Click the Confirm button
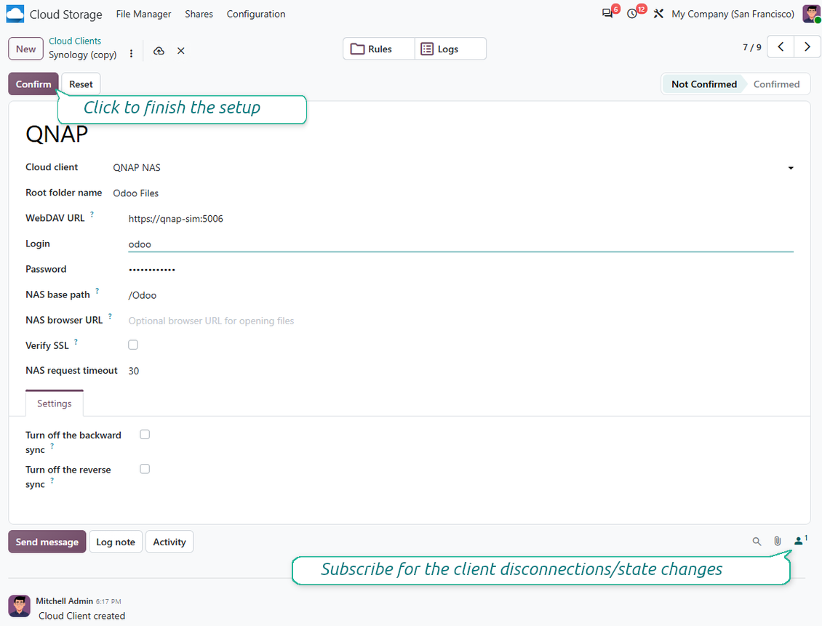Screen dimensions: 822x626 point(33,84)
